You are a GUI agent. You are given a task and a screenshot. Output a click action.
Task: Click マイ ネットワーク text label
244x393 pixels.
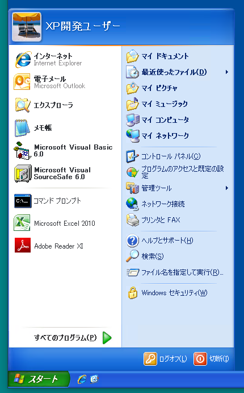tap(165, 136)
